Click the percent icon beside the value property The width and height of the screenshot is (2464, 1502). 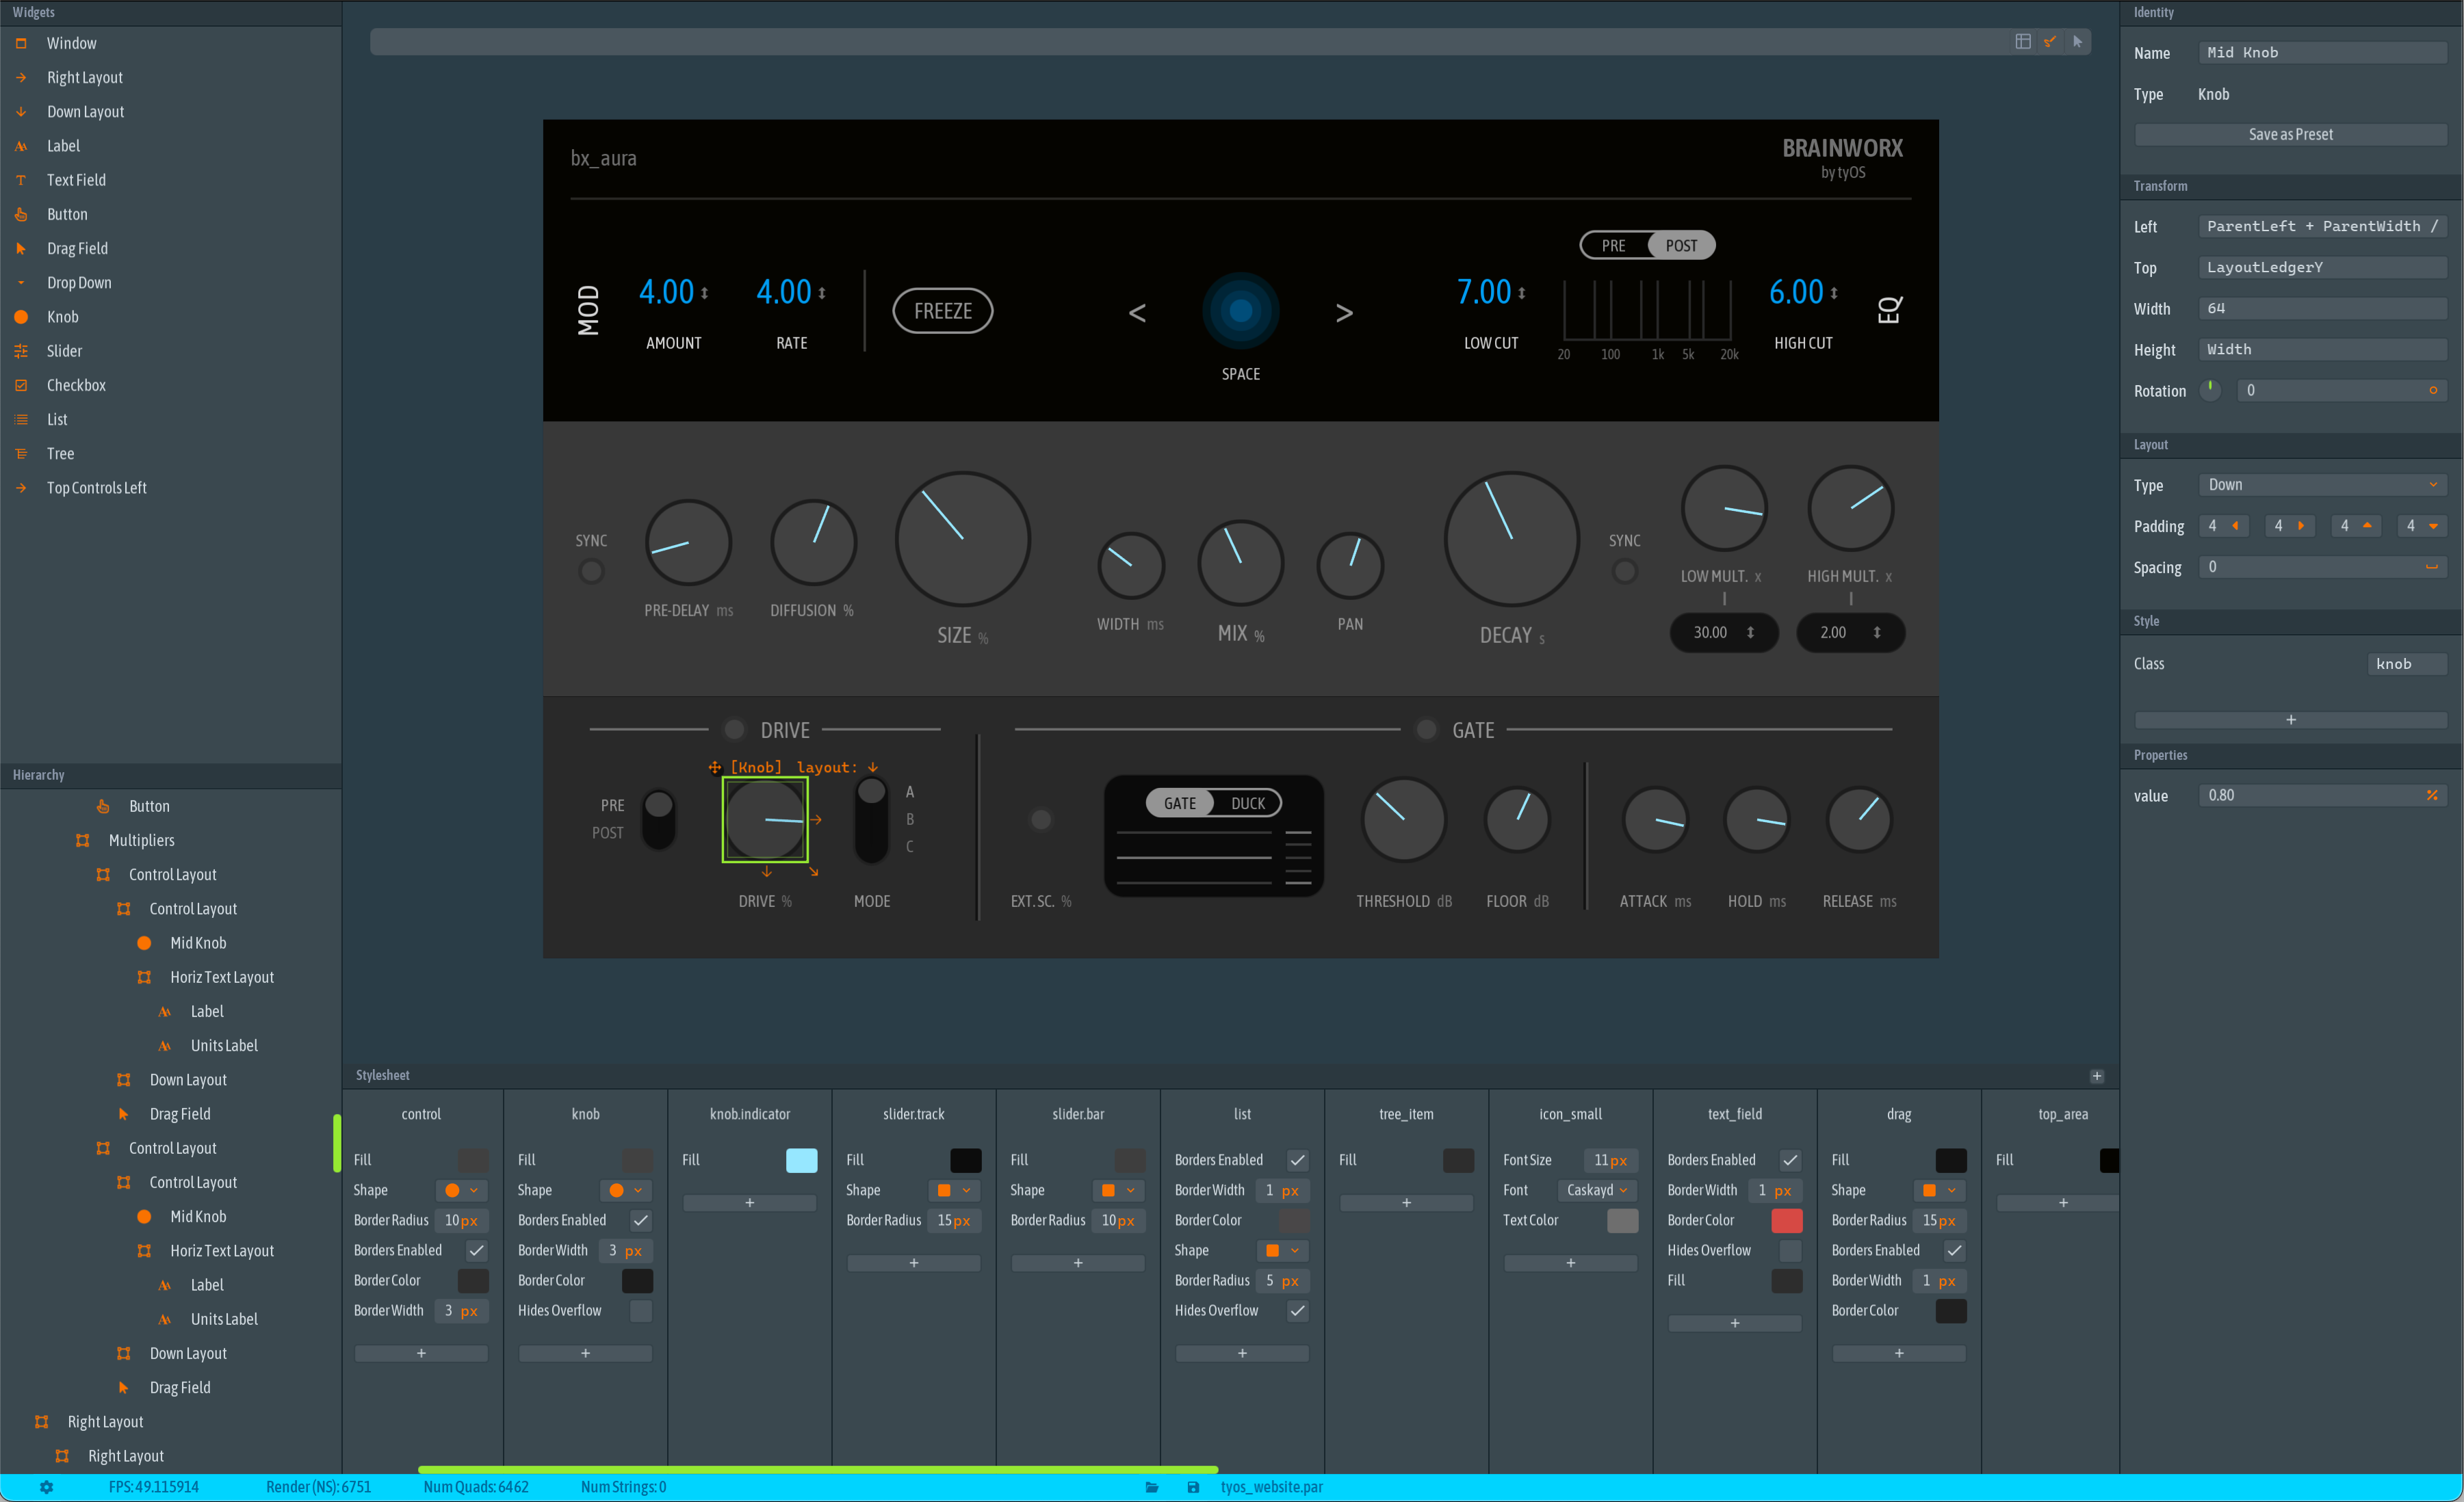point(2432,795)
